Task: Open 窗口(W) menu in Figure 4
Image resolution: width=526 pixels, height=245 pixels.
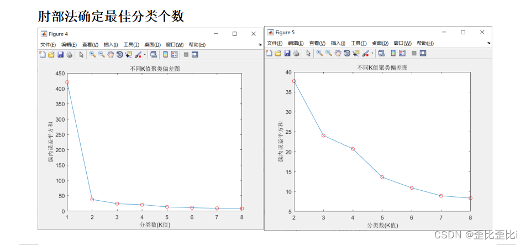Action: tap(175, 45)
